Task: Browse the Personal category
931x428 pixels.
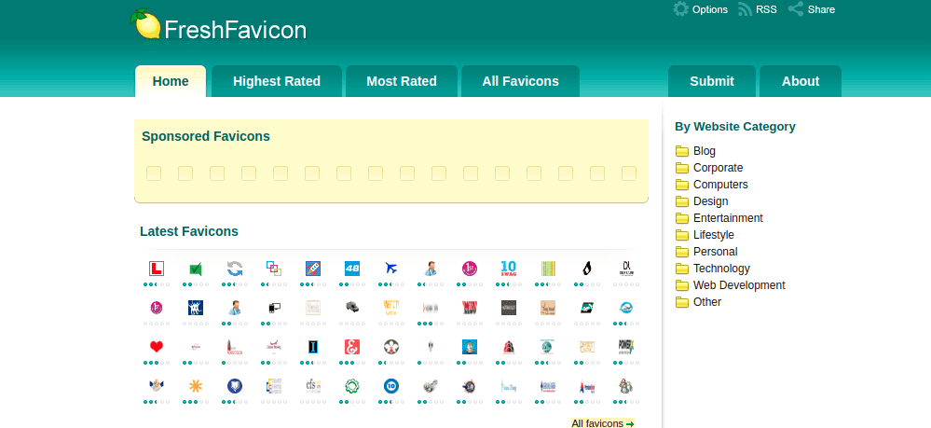Action: point(716,252)
